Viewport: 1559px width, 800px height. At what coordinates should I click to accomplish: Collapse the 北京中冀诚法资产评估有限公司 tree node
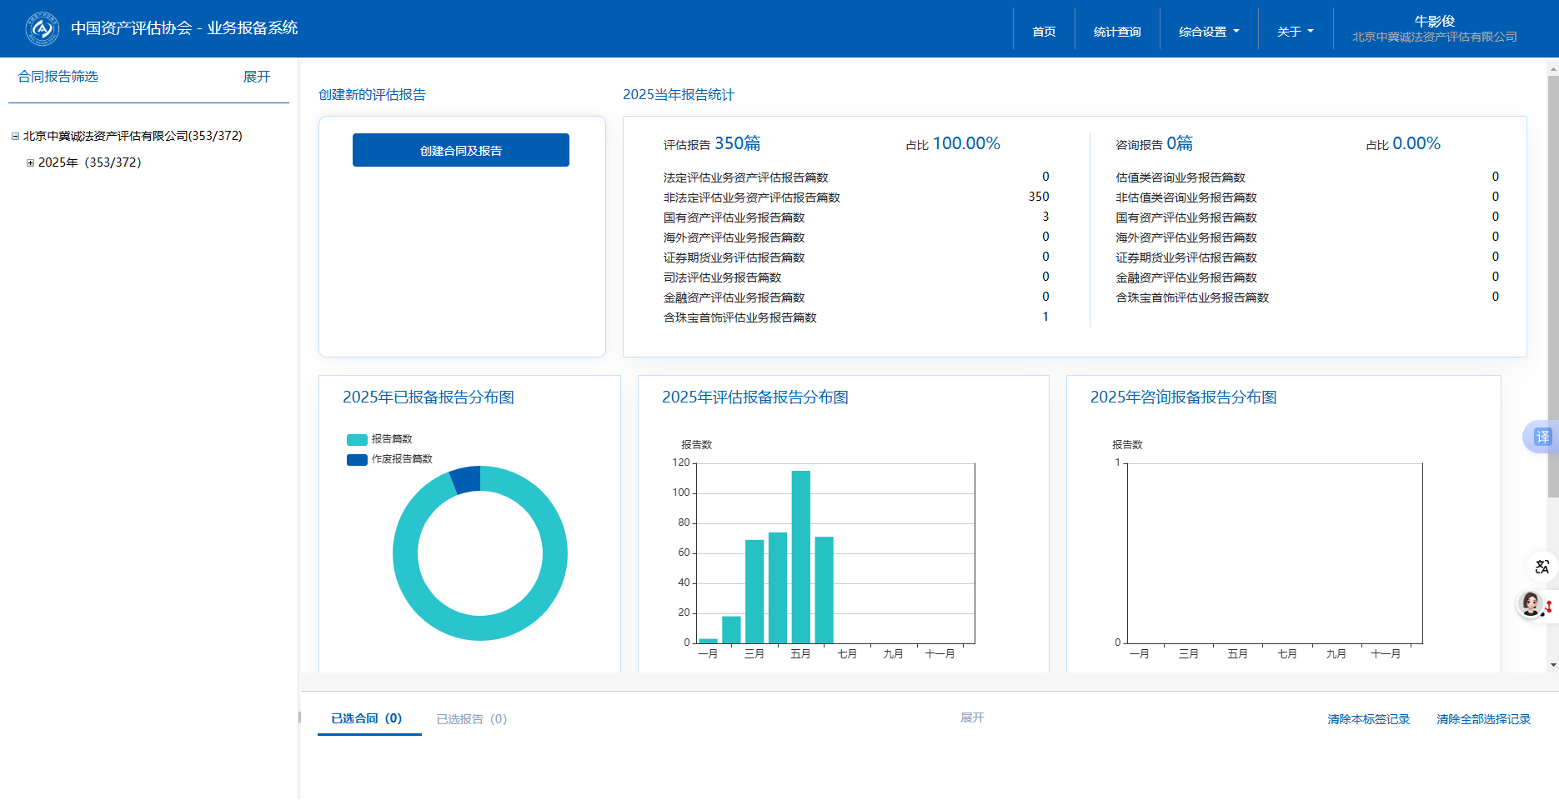(x=15, y=137)
